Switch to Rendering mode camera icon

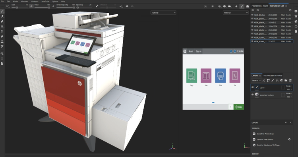247,6
